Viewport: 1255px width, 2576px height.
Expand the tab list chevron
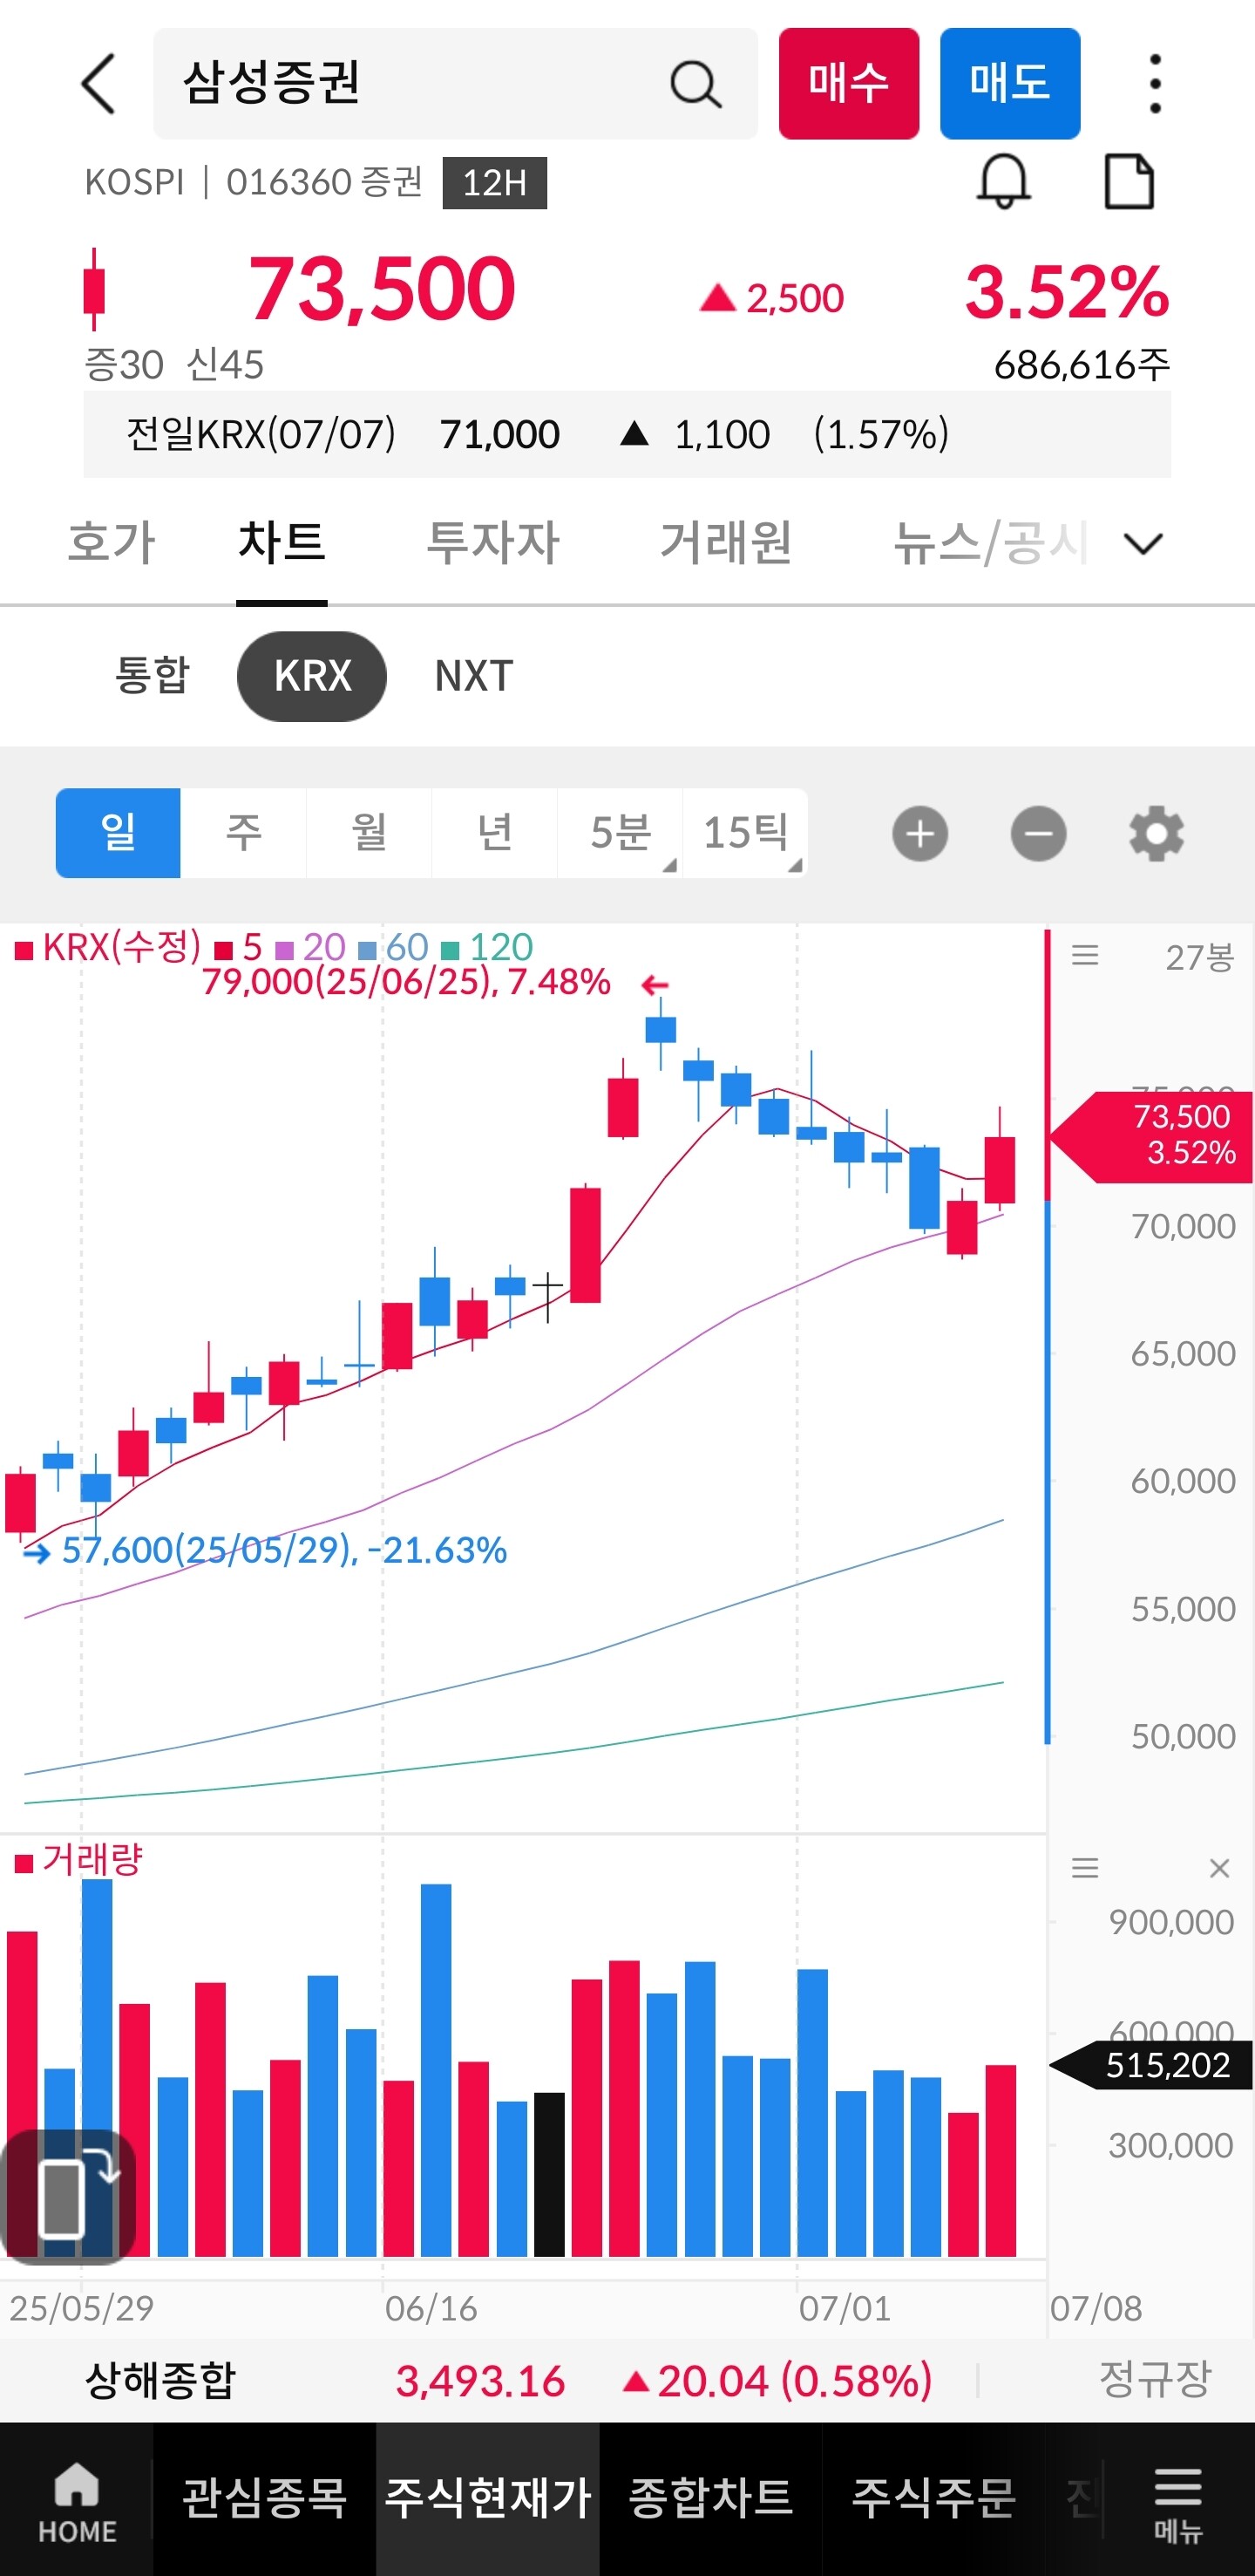click(1143, 543)
